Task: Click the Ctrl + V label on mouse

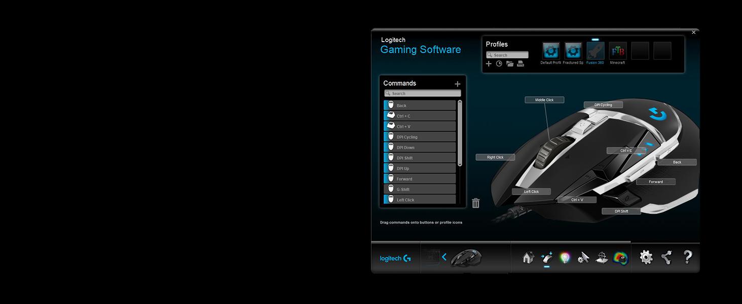Action: pos(577,200)
